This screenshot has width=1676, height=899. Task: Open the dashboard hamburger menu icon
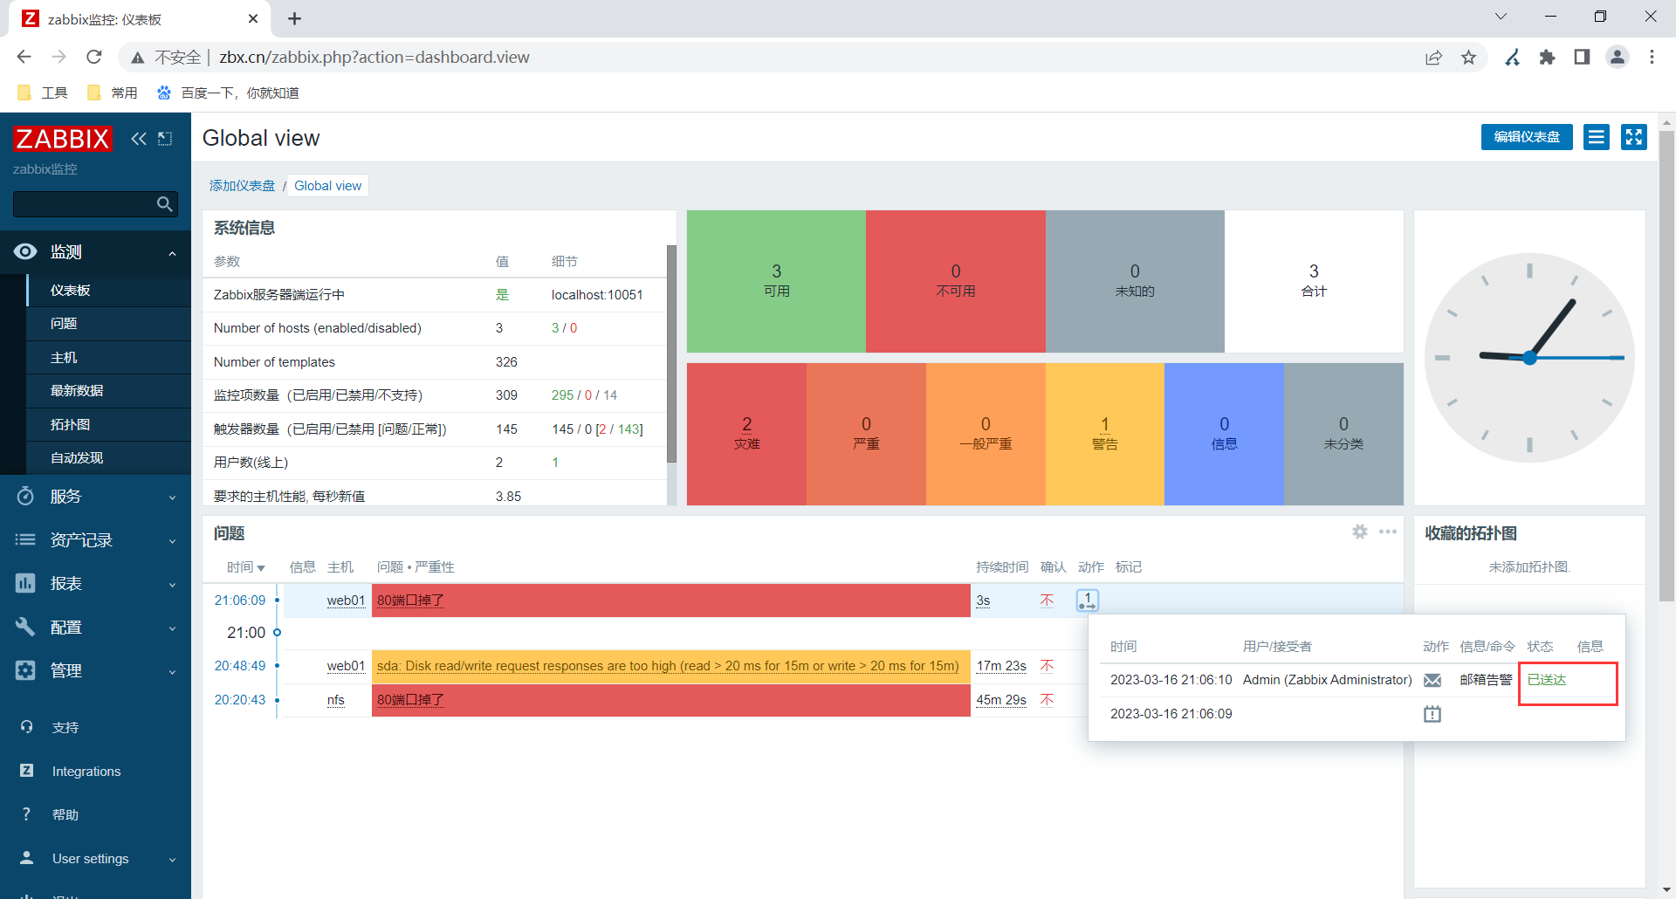click(1597, 137)
